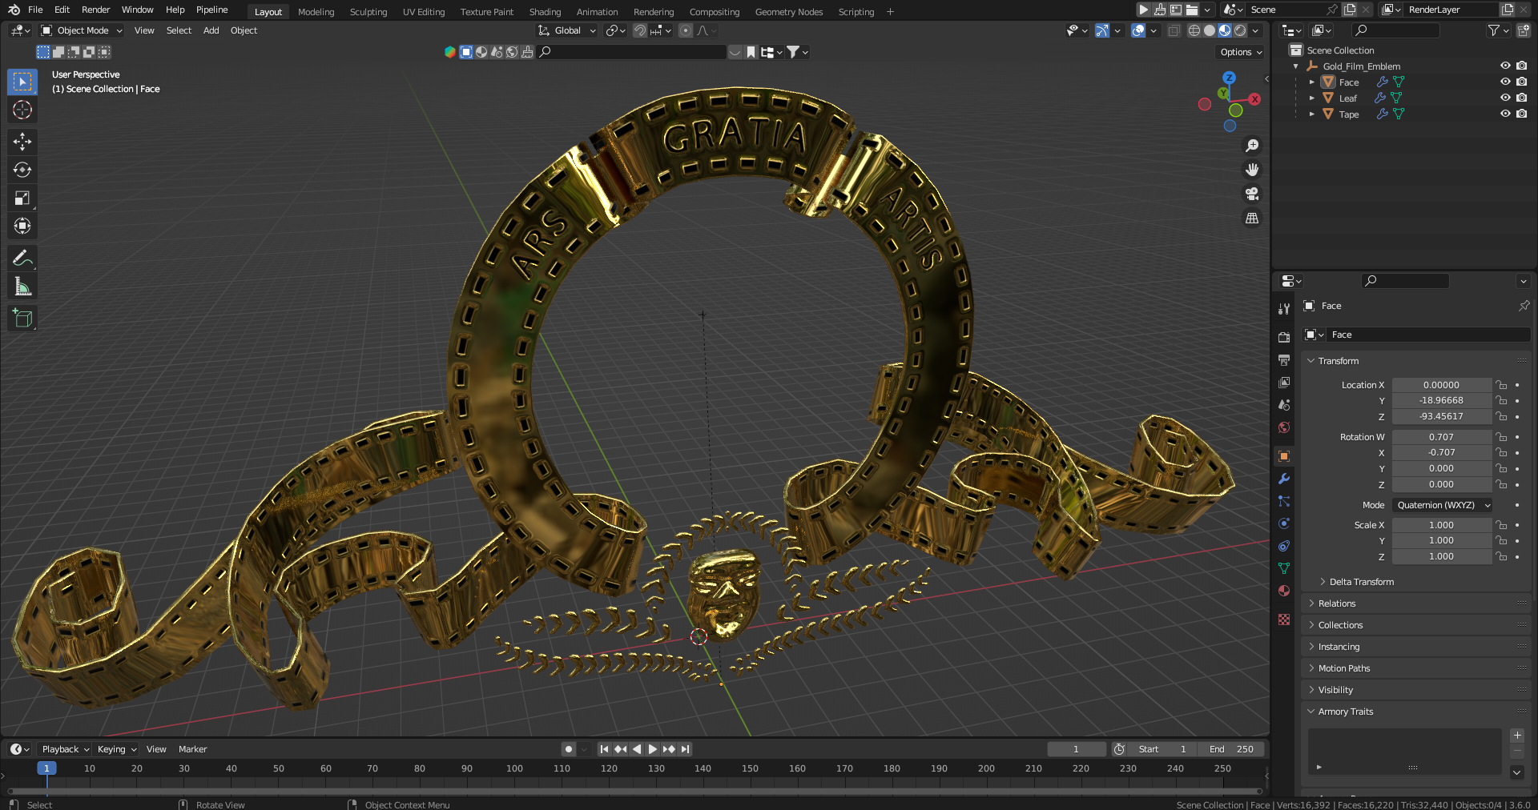Image resolution: width=1538 pixels, height=810 pixels.
Task: Add an Armory trait with plus button
Action: (x=1517, y=736)
